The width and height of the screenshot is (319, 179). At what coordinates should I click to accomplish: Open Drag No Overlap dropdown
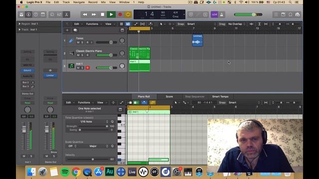tap(237, 24)
